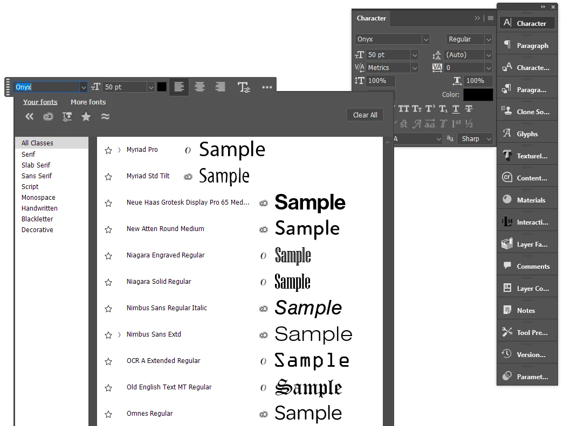Filter variable fonts icon

coord(67,117)
